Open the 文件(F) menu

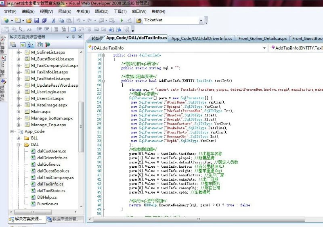tap(10, 12)
